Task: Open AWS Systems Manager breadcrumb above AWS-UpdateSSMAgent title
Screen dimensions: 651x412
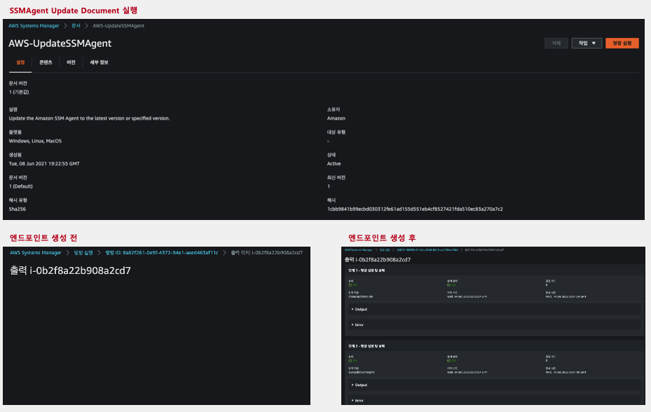Action: click(x=34, y=26)
